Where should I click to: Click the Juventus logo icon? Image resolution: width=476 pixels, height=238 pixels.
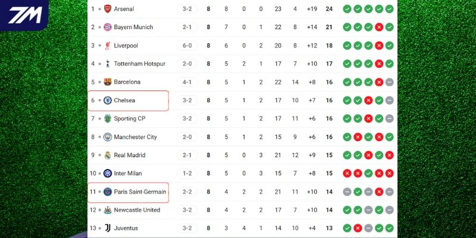click(108, 228)
